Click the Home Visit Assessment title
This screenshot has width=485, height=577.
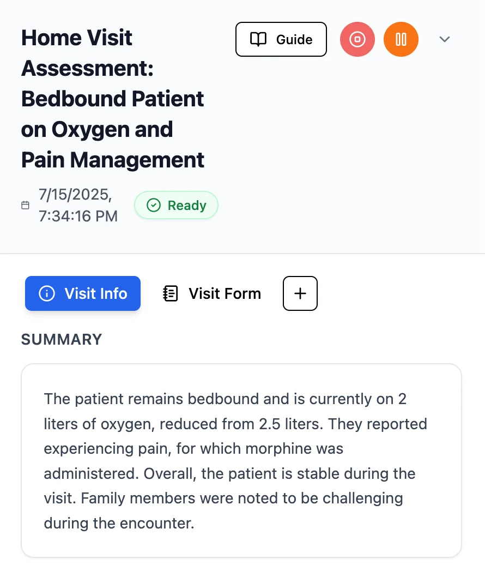[112, 99]
